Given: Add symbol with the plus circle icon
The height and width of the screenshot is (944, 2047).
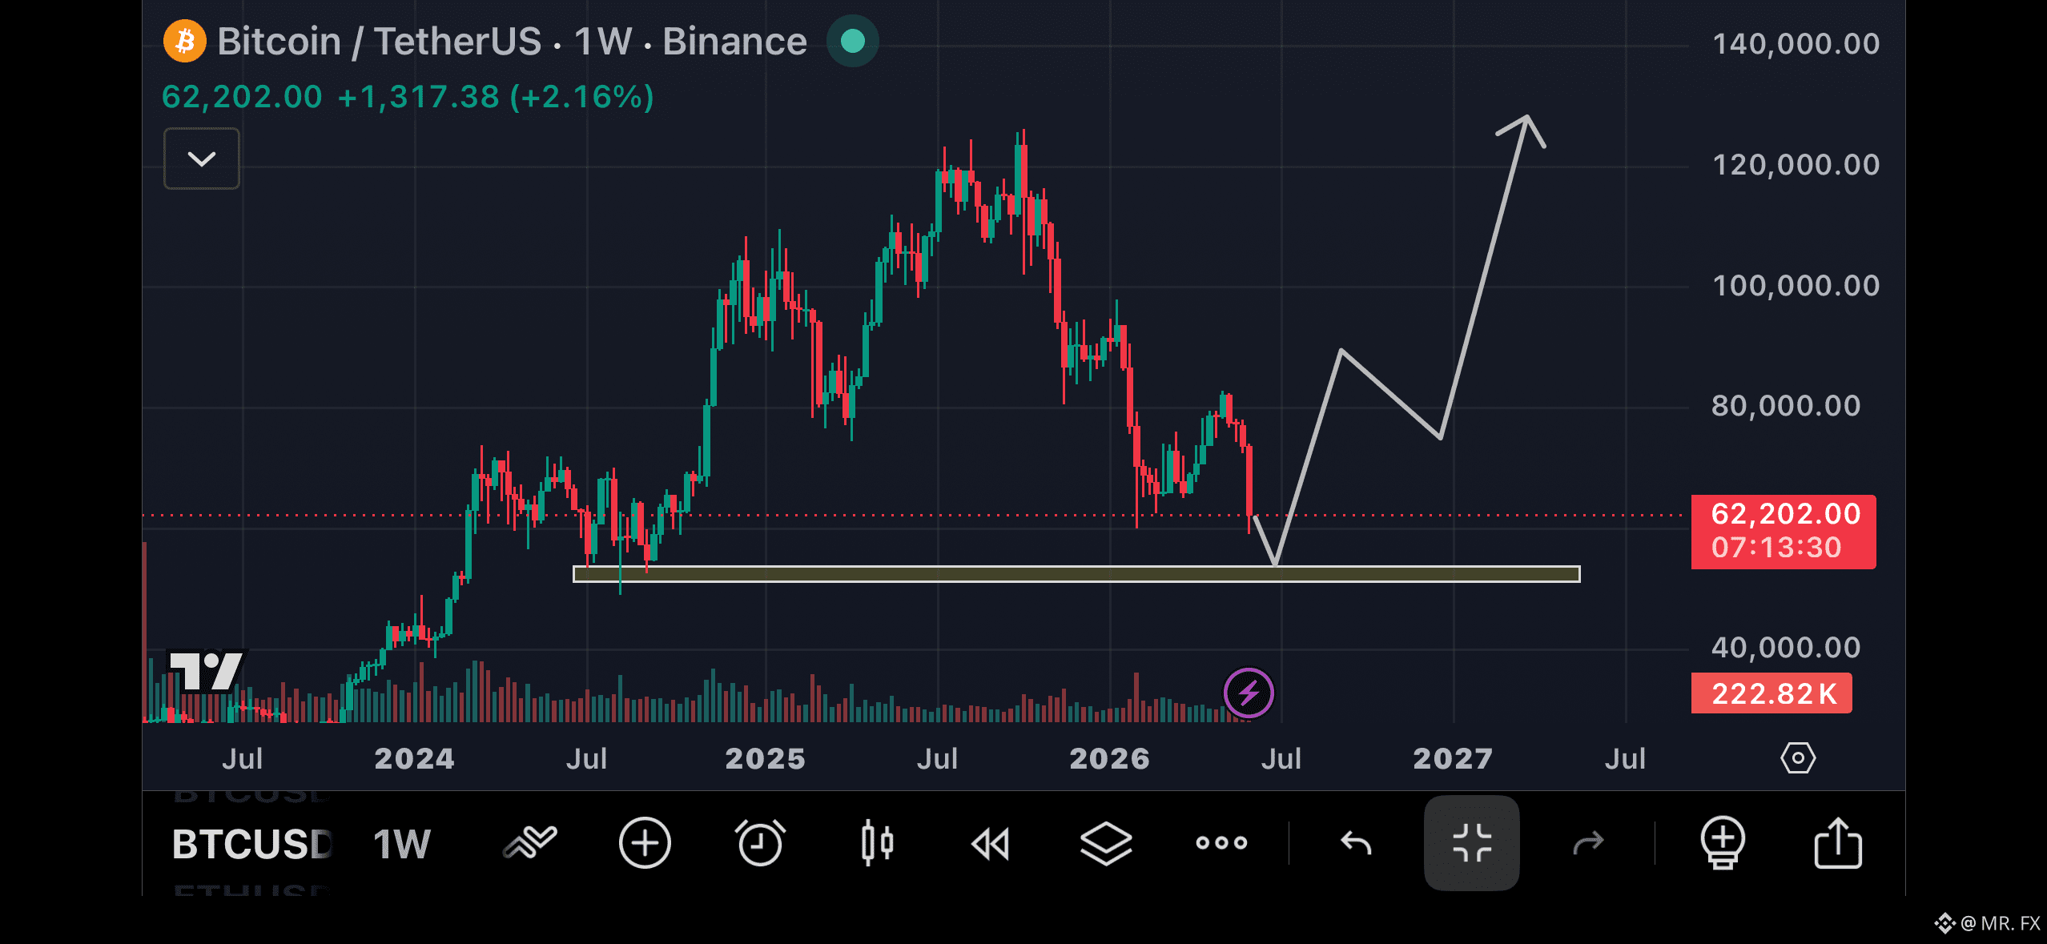Looking at the screenshot, I should pos(645,843).
